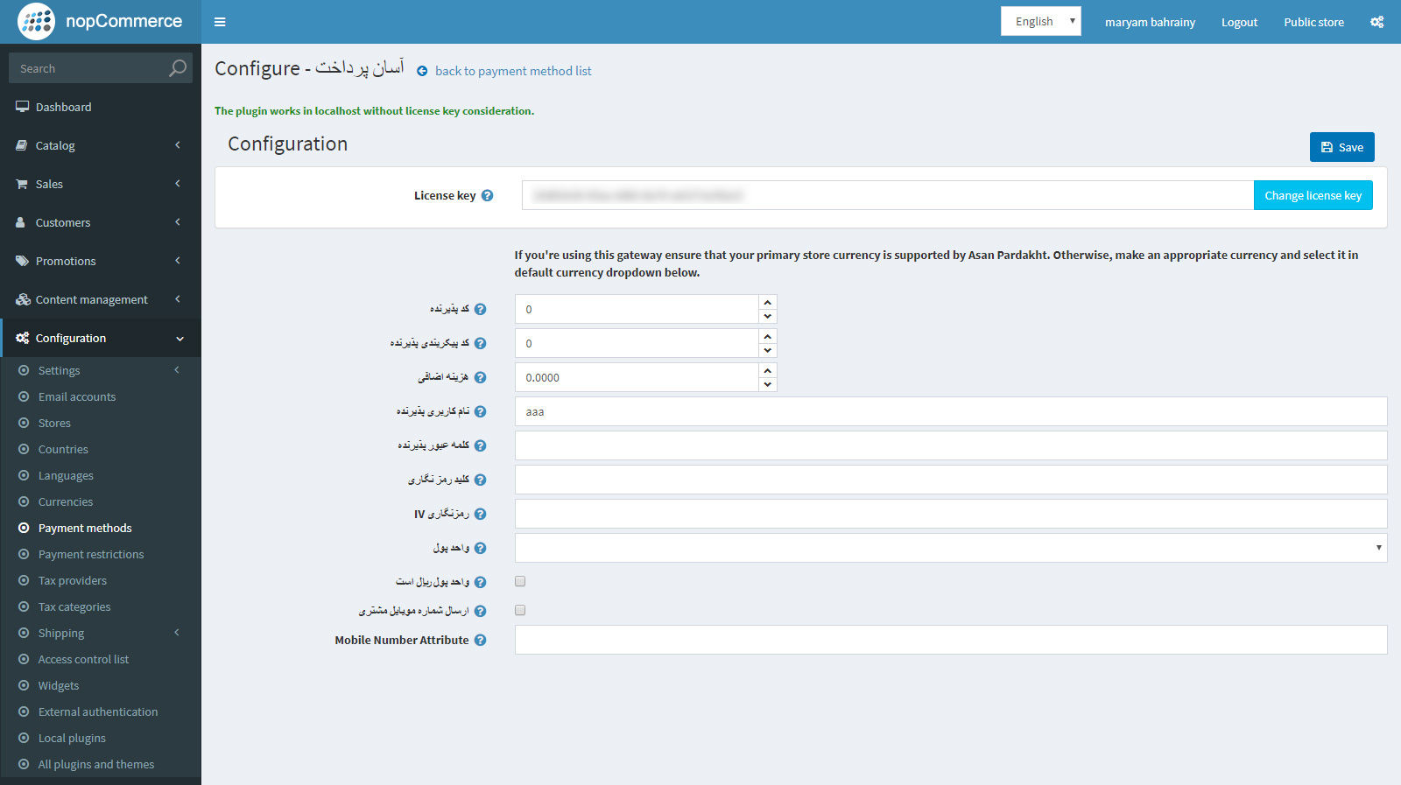Expand the Customers menu chevron
1401x785 pixels.
point(178,222)
